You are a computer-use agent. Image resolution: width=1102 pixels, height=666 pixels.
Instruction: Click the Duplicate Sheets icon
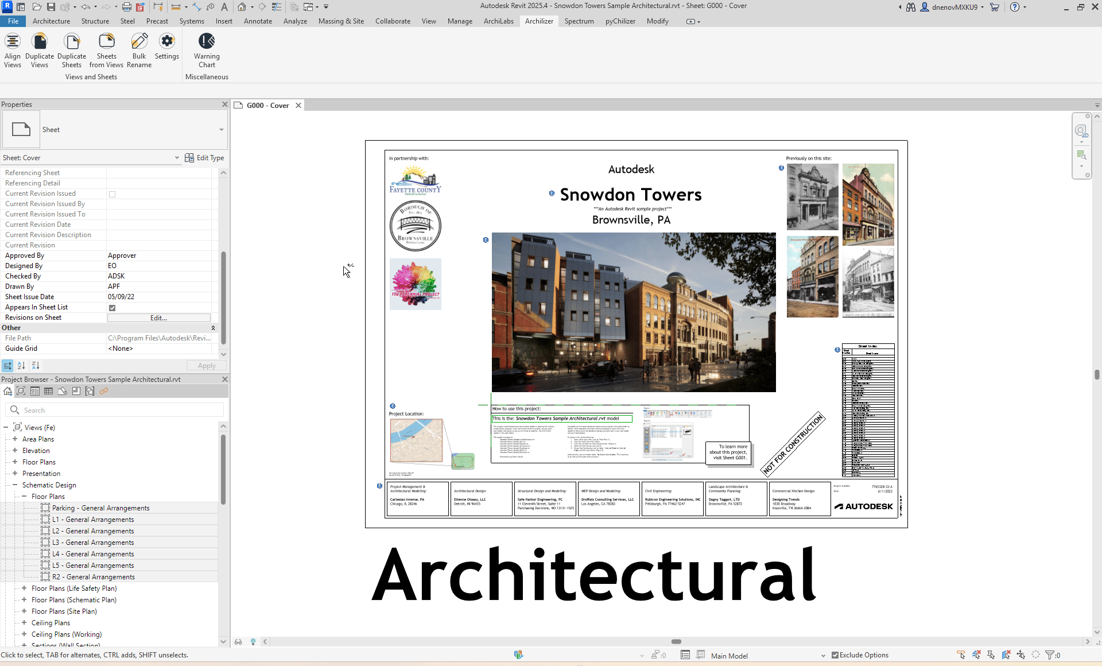pos(72,41)
